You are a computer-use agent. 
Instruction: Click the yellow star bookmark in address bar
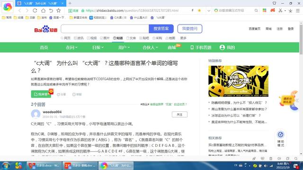[x=199, y=10]
